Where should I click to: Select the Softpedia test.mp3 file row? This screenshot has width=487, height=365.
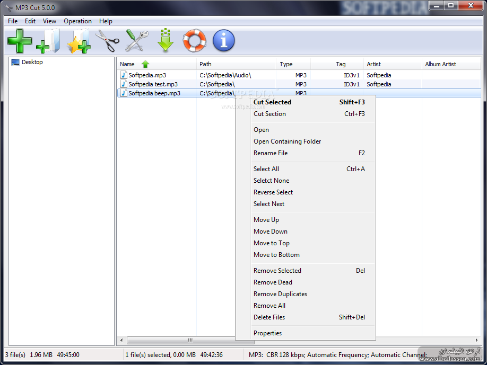tap(153, 84)
